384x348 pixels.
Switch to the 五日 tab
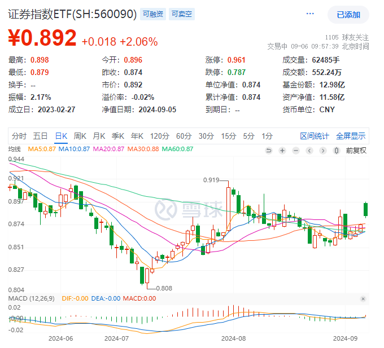(40, 136)
